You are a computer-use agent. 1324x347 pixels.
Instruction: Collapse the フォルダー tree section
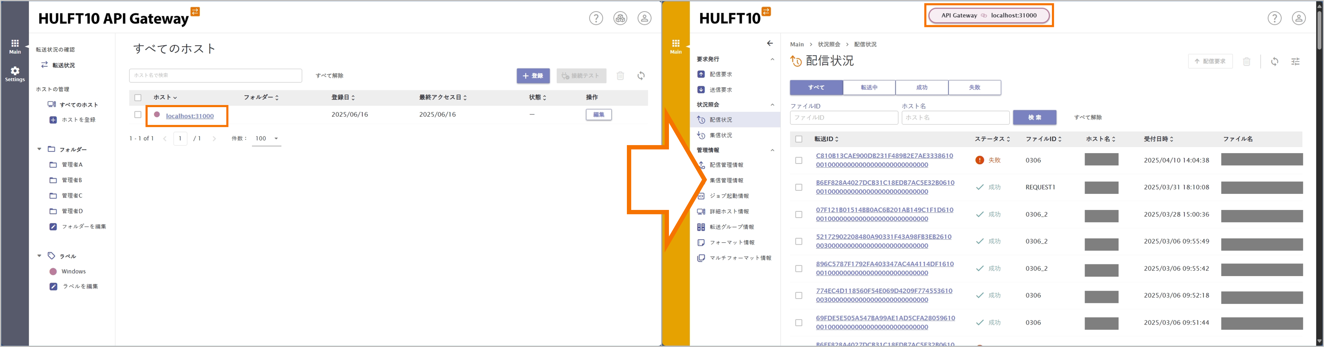(x=39, y=149)
